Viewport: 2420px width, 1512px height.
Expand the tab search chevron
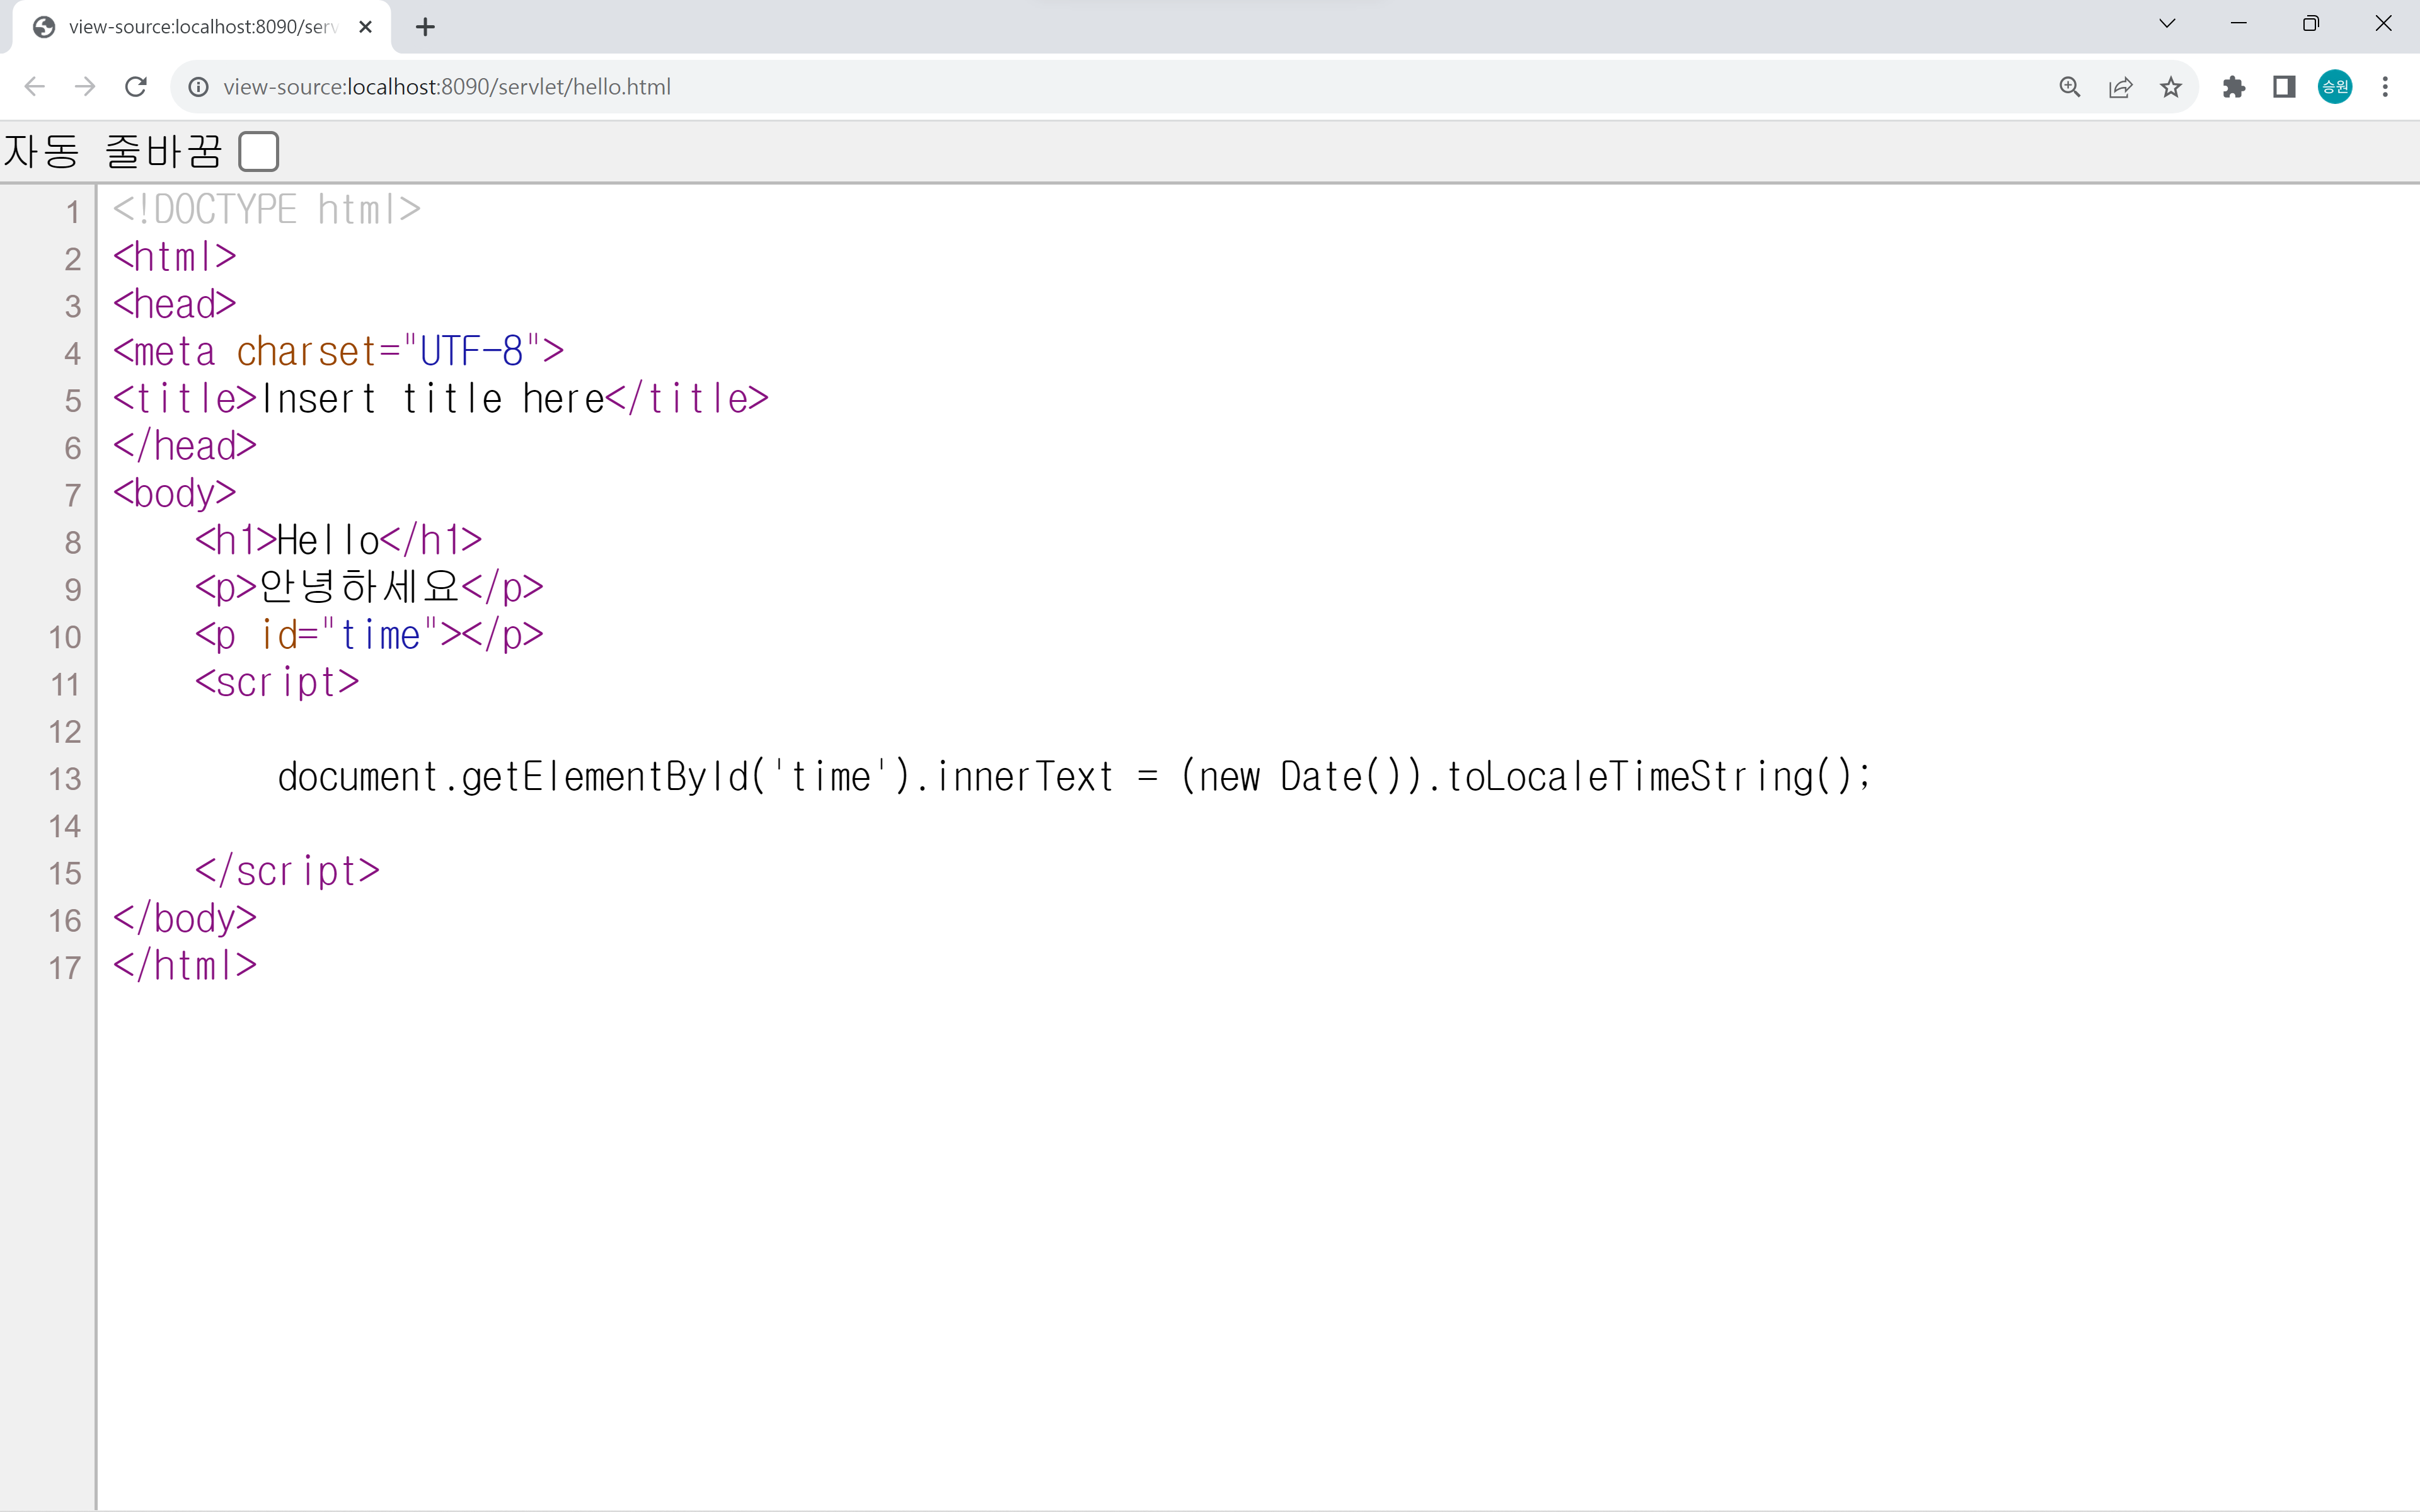[x=2167, y=24]
